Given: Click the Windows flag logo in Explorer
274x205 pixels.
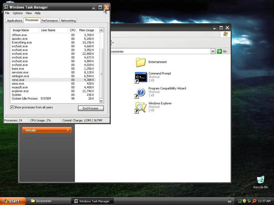Looking at the screenshot, I should click(225, 34).
